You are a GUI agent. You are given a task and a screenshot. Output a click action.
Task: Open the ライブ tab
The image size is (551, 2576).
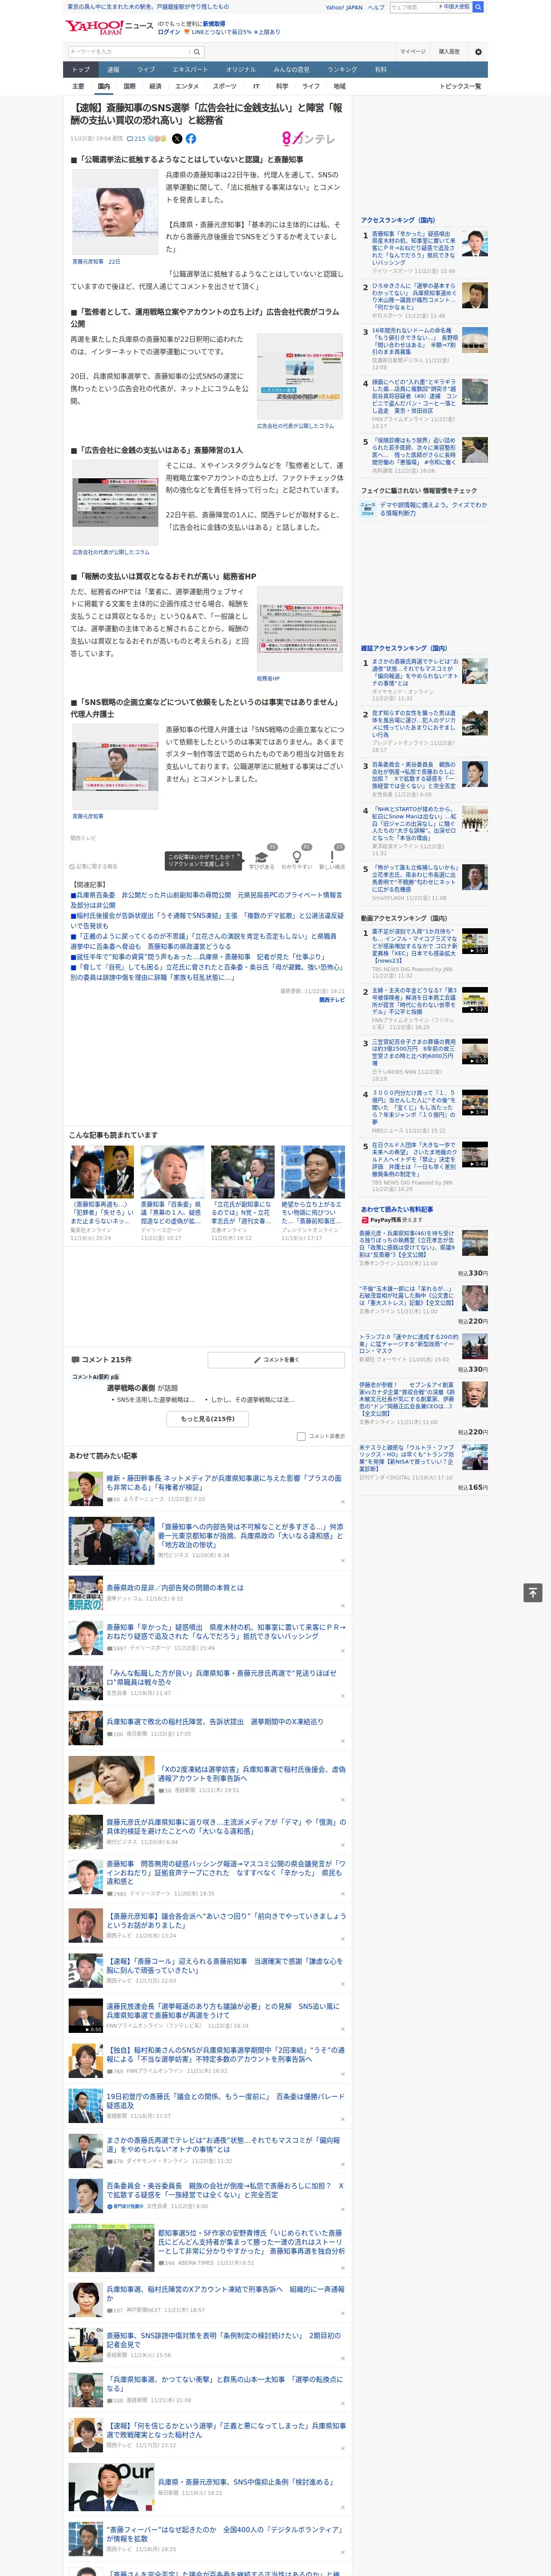[146, 69]
